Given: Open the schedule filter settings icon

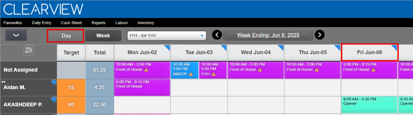Looking at the screenshot, I should (29, 51).
